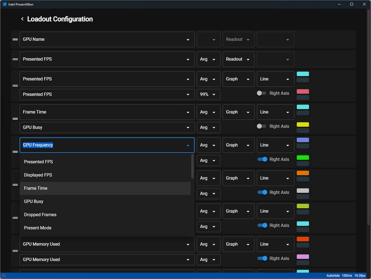Disable Right Axis for GPU Frequency
Viewport: 371px width, 279px height.
(262, 159)
